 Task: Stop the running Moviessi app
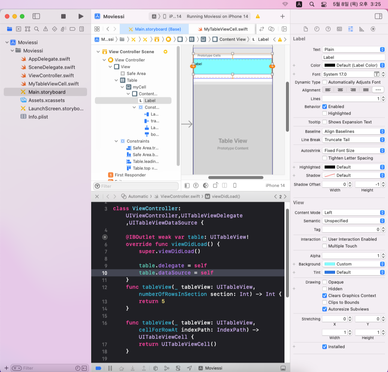click(x=63, y=17)
